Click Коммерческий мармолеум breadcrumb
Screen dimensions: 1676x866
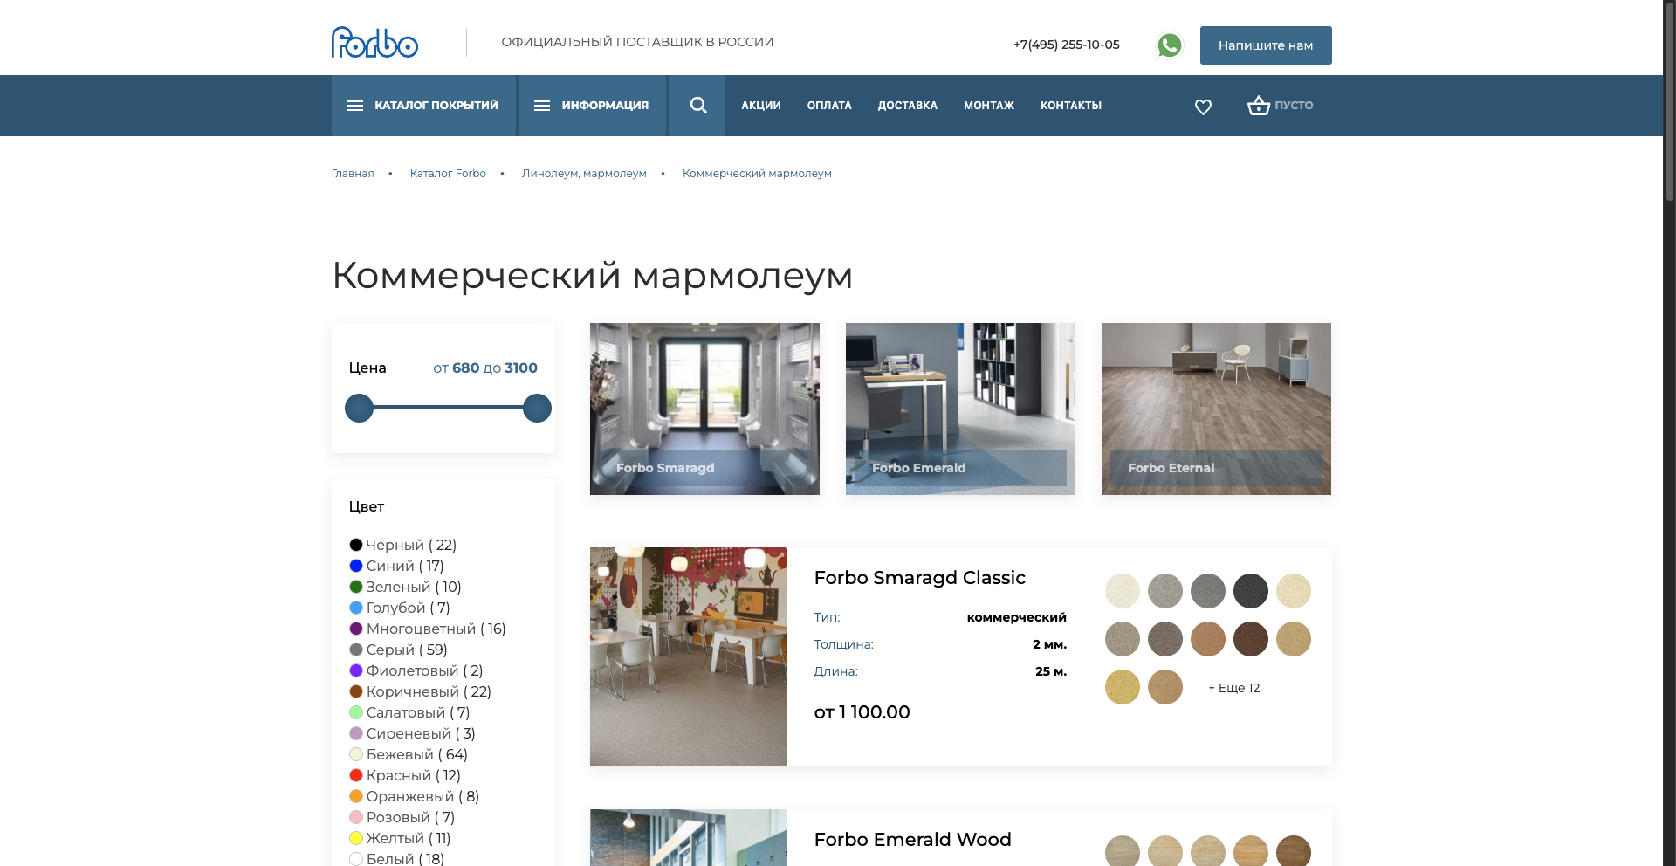click(x=757, y=174)
